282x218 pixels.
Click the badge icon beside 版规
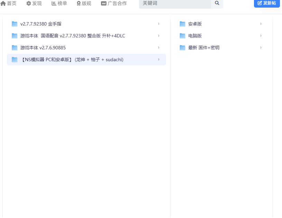(79, 3)
